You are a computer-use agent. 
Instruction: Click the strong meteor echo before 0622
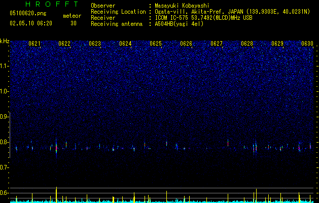56,147
